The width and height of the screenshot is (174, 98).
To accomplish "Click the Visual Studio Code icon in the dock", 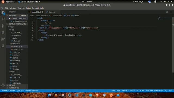I will coord(77,95).
